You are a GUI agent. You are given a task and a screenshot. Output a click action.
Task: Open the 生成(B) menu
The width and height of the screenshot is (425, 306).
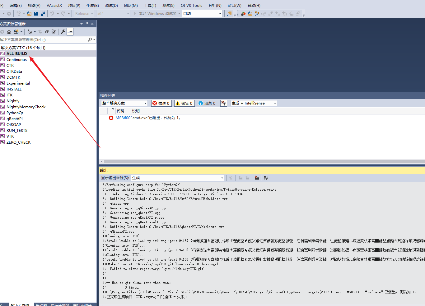pyautogui.click(x=92, y=5)
